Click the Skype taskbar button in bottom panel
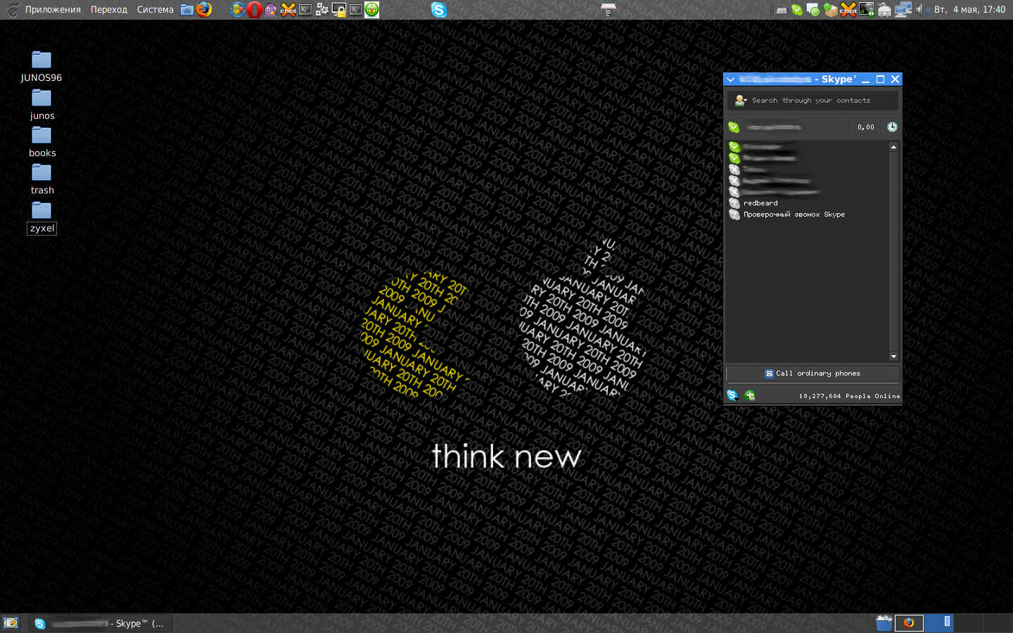 coord(101,623)
